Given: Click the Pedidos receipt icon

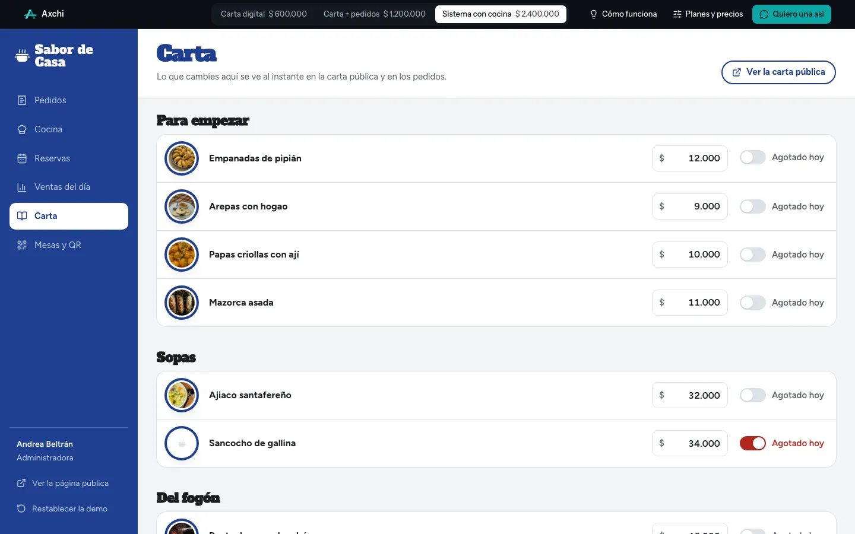Looking at the screenshot, I should coord(22,100).
